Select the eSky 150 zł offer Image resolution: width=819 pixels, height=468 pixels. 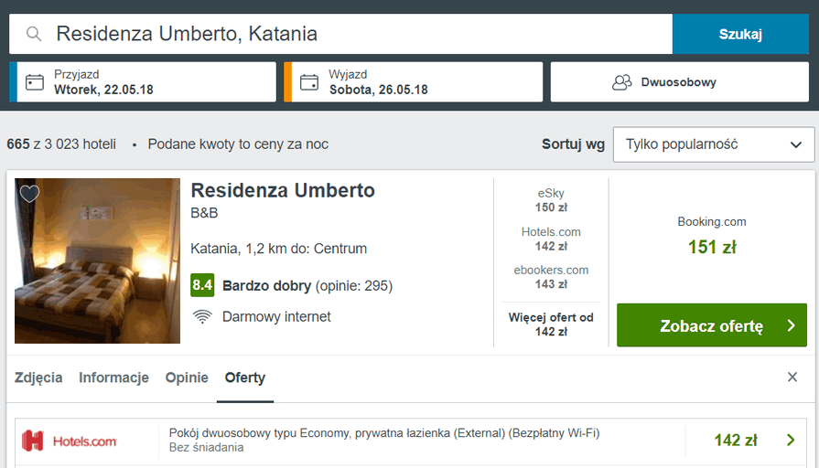point(551,200)
